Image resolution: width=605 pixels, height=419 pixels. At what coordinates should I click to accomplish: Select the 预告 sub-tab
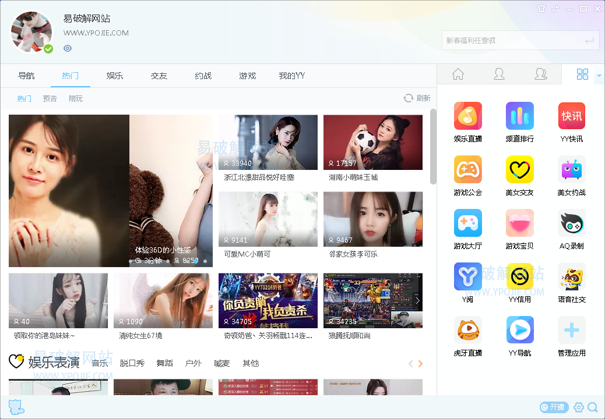50,98
